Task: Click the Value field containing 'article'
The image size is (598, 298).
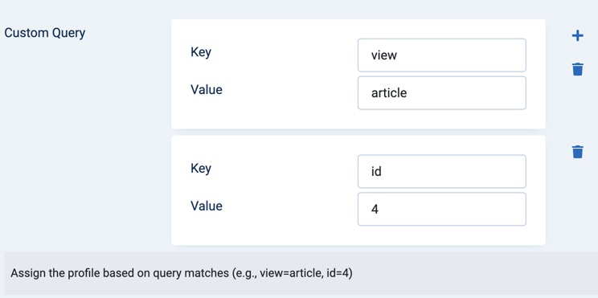Action: click(441, 93)
